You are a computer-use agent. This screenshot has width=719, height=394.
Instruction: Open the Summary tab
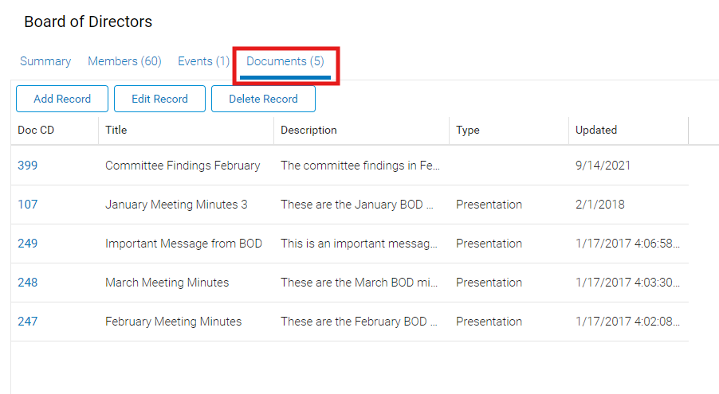[x=45, y=61]
